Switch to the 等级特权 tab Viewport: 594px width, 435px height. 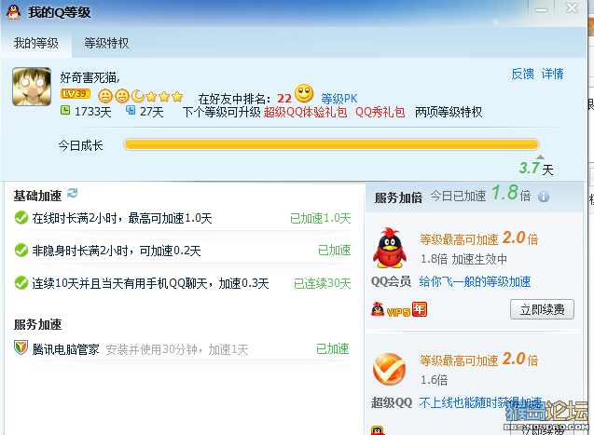[106, 43]
